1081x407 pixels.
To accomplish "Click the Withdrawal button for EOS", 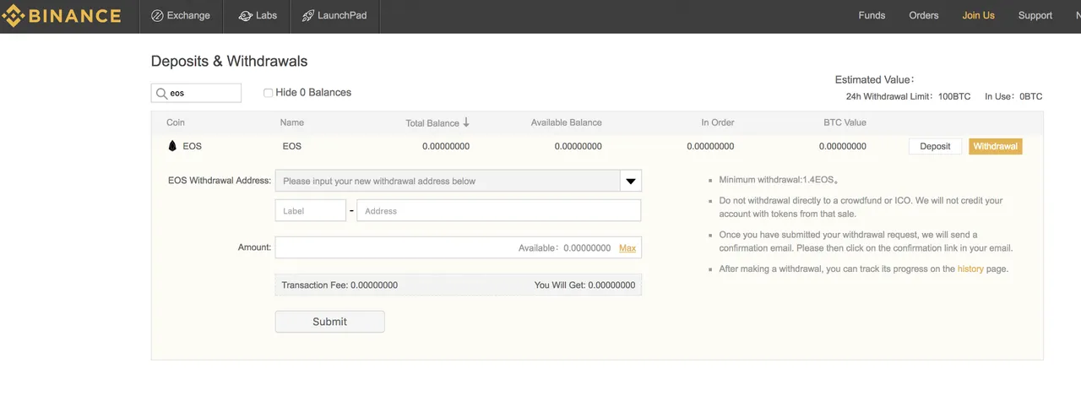I will click(995, 146).
